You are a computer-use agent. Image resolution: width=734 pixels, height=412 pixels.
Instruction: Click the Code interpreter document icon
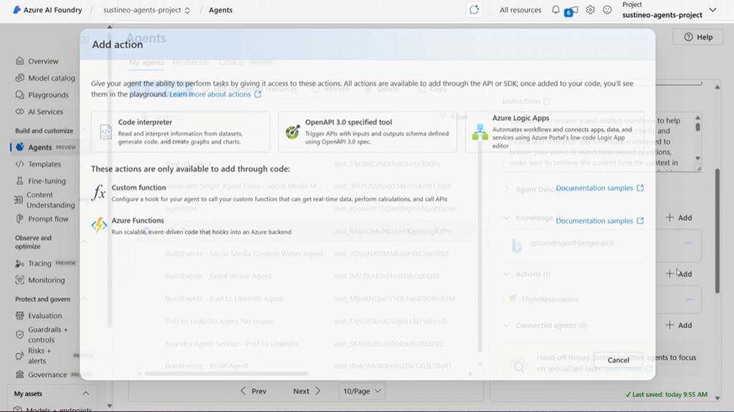pyautogui.click(x=106, y=132)
